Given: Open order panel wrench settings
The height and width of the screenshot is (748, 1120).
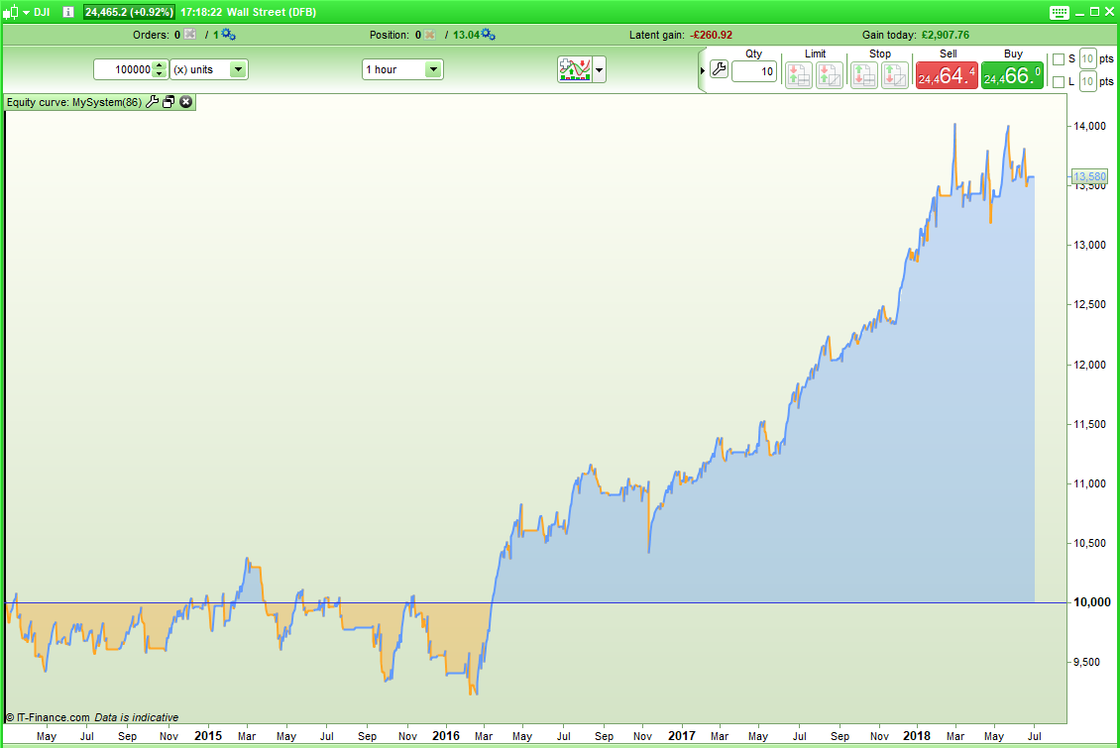Looking at the screenshot, I should coord(720,70).
